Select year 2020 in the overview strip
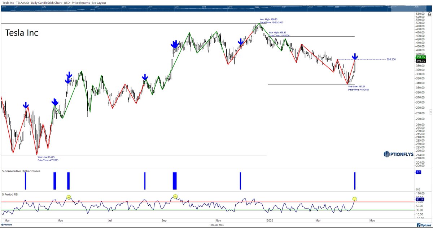Image resolution: width=433 pixels, height=228 pixels. (x=258, y=6)
